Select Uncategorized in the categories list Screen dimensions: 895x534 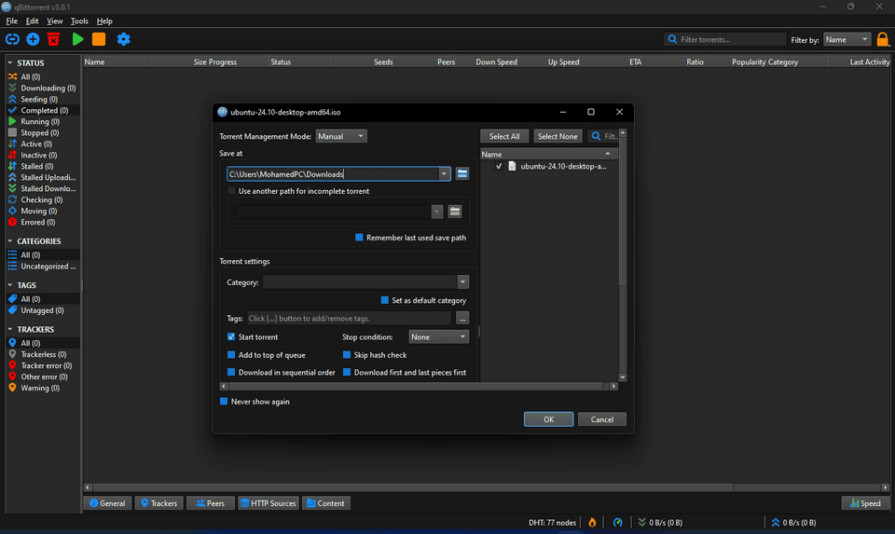click(42, 267)
